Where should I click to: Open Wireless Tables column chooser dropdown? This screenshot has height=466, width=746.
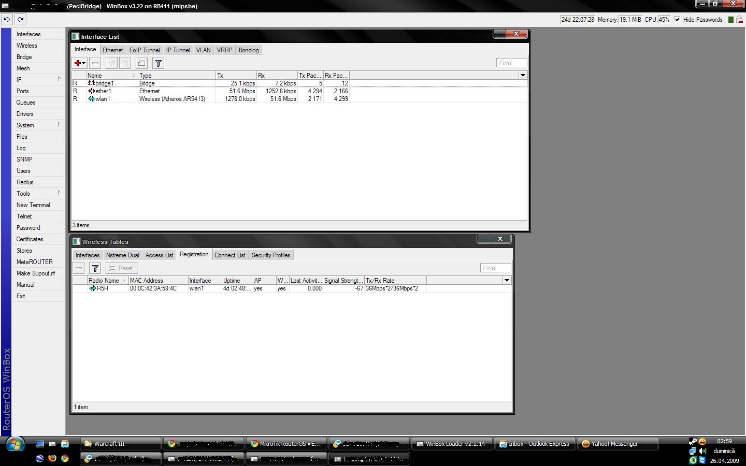pyautogui.click(x=507, y=281)
